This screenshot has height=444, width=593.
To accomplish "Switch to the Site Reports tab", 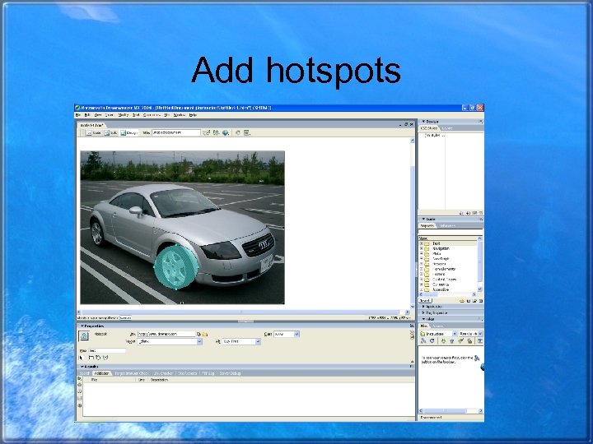I will tap(188, 373).
